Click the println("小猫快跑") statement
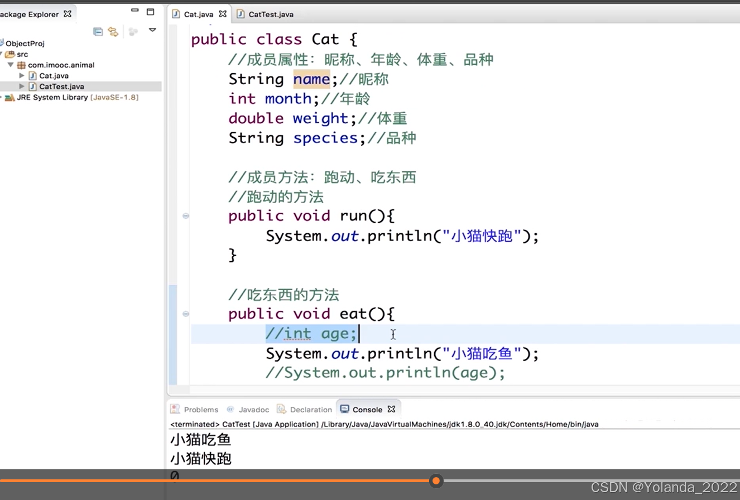Viewport: 740px width, 500px height. pyautogui.click(x=402, y=236)
